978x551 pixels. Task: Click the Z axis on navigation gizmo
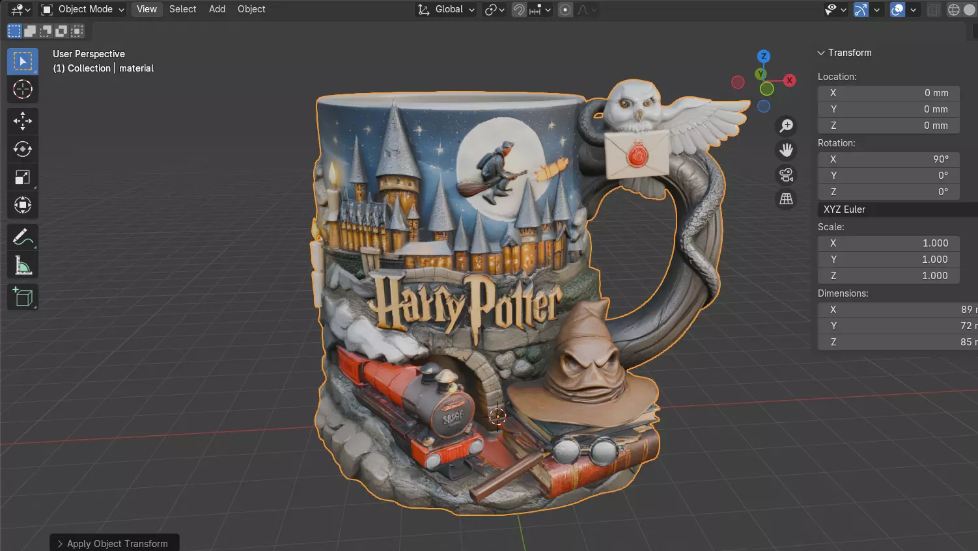pyautogui.click(x=764, y=57)
